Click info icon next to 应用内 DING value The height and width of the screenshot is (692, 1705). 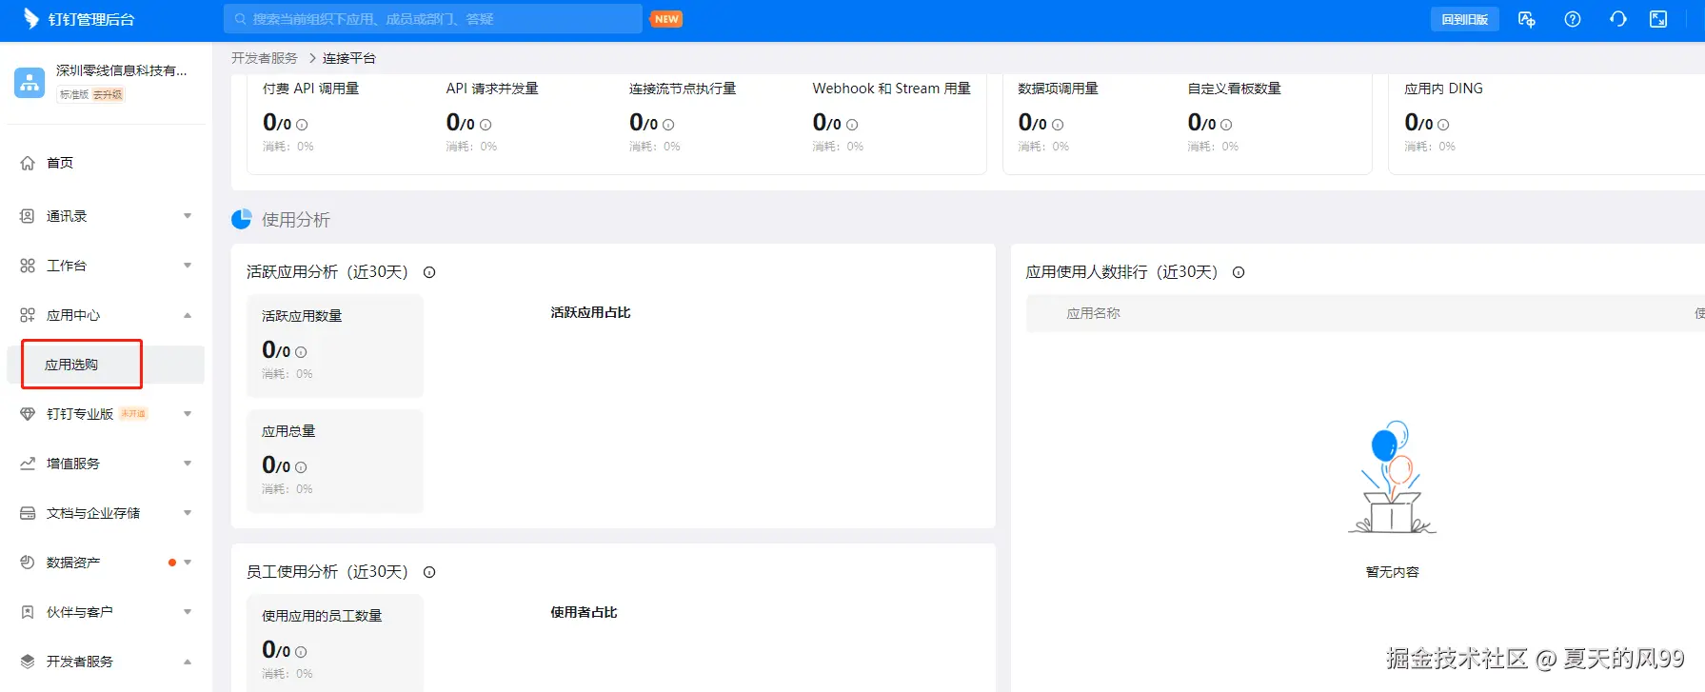point(1443,125)
